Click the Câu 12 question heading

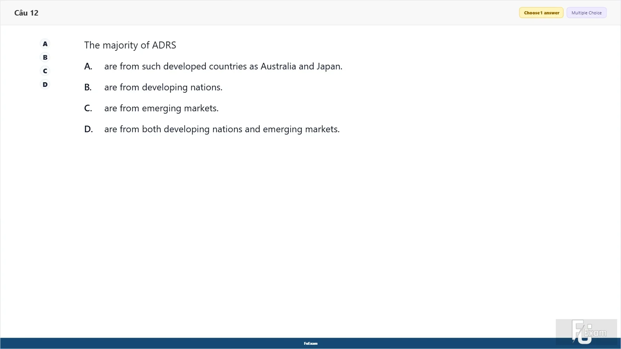point(26,13)
